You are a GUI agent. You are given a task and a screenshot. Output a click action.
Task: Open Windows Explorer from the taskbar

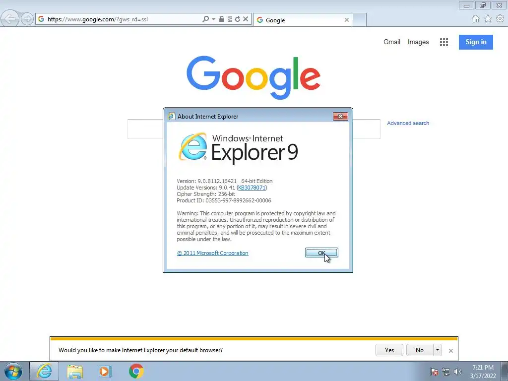pyautogui.click(x=75, y=371)
